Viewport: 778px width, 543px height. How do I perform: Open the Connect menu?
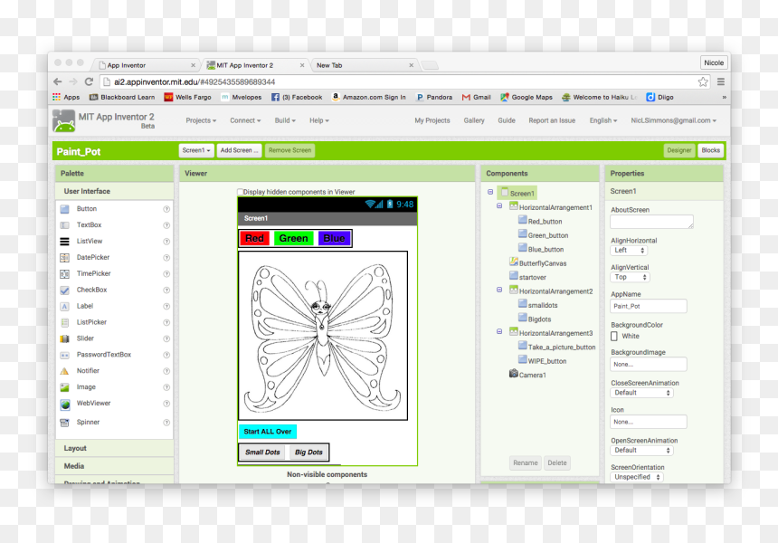click(245, 120)
